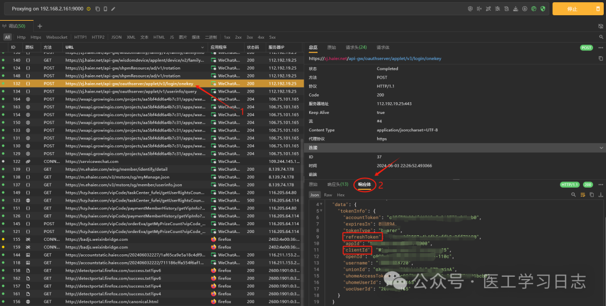The width and height of the screenshot is (606, 306).
Task: Switch response view to Hex
Action: tap(341, 195)
